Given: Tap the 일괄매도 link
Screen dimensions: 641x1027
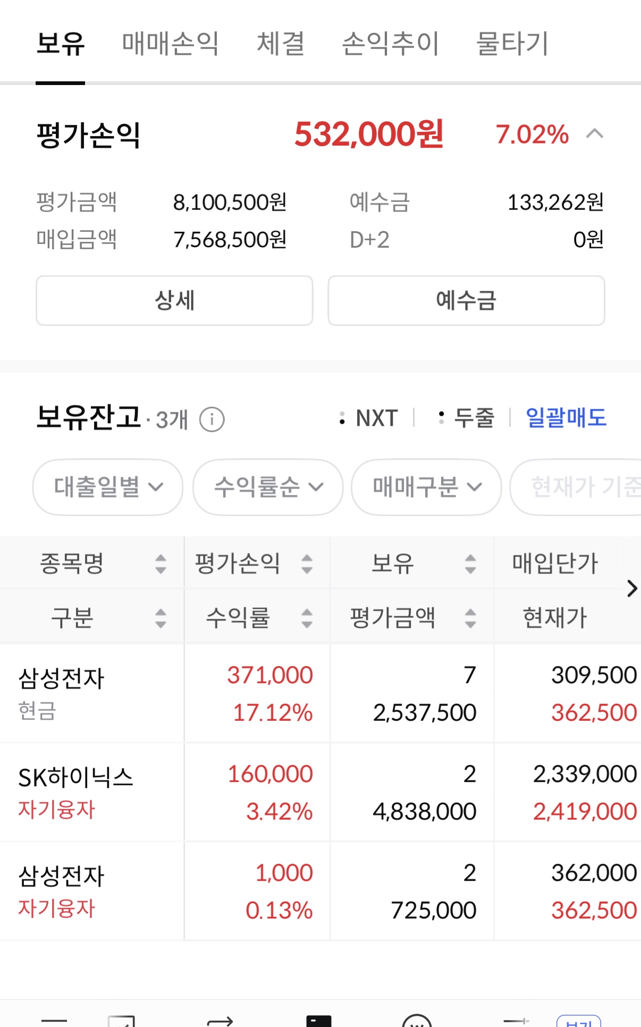Looking at the screenshot, I should 566,418.
